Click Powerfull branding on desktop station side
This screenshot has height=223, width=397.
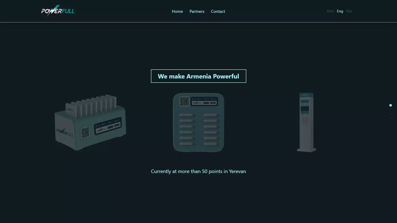click(x=65, y=133)
